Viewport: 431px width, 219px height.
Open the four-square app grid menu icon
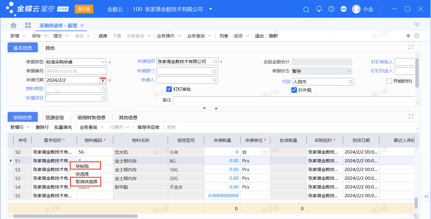28,25
